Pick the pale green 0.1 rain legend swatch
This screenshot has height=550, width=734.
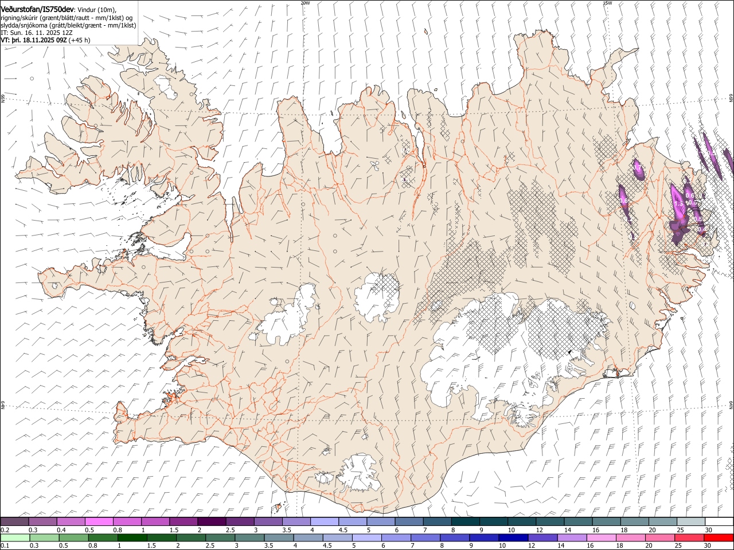pyautogui.click(x=15, y=538)
